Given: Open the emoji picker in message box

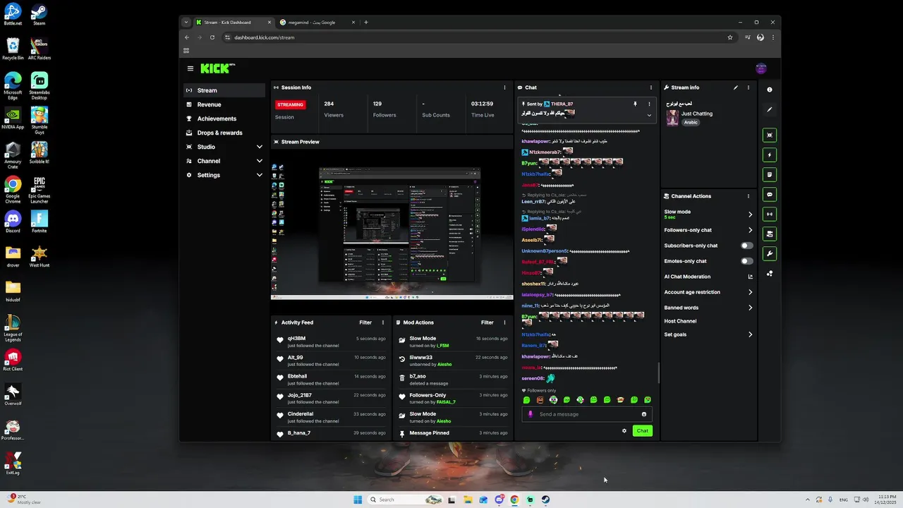Looking at the screenshot, I should coord(644,414).
